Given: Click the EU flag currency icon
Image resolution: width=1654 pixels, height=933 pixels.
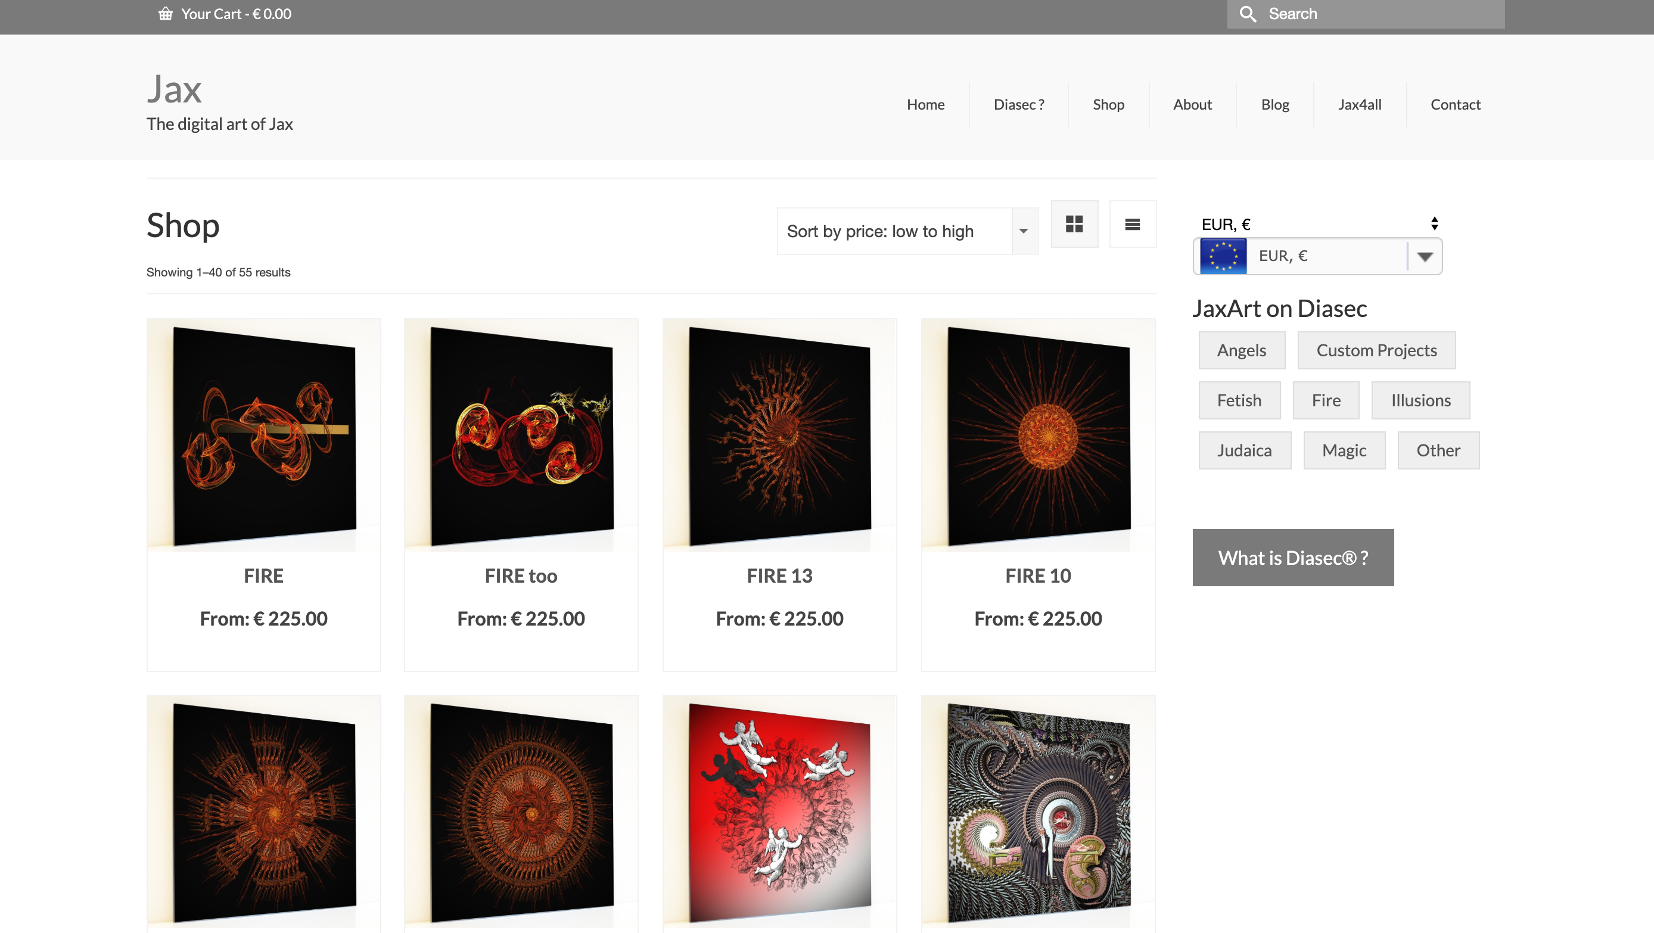Looking at the screenshot, I should 1223,256.
